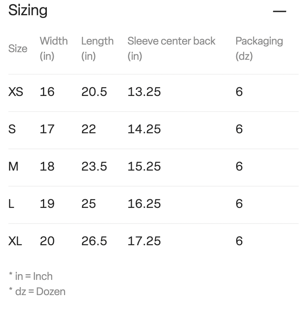
Task: Click the 25 length value for L
Action: (88, 204)
